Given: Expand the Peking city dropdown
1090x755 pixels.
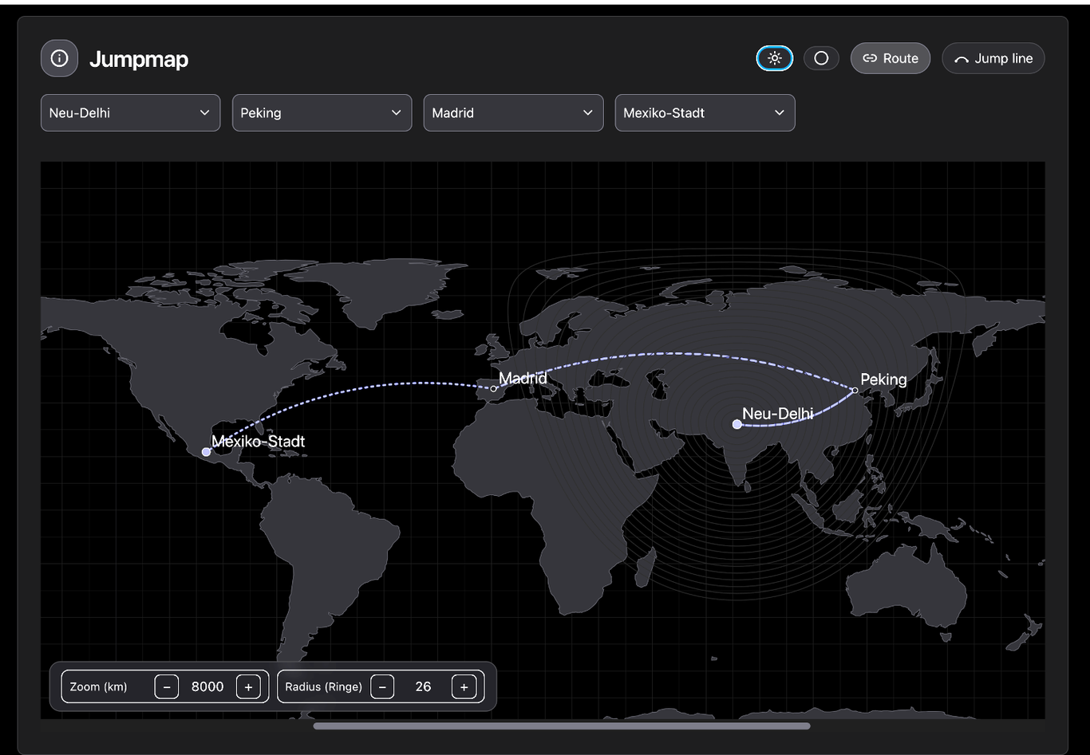Looking at the screenshot, I should point(322,112).
